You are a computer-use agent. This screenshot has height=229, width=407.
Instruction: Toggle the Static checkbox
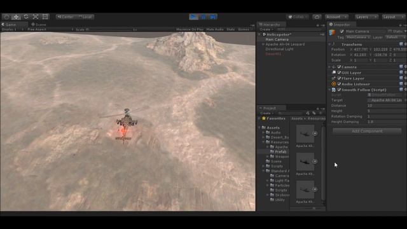tap(390, 31)
